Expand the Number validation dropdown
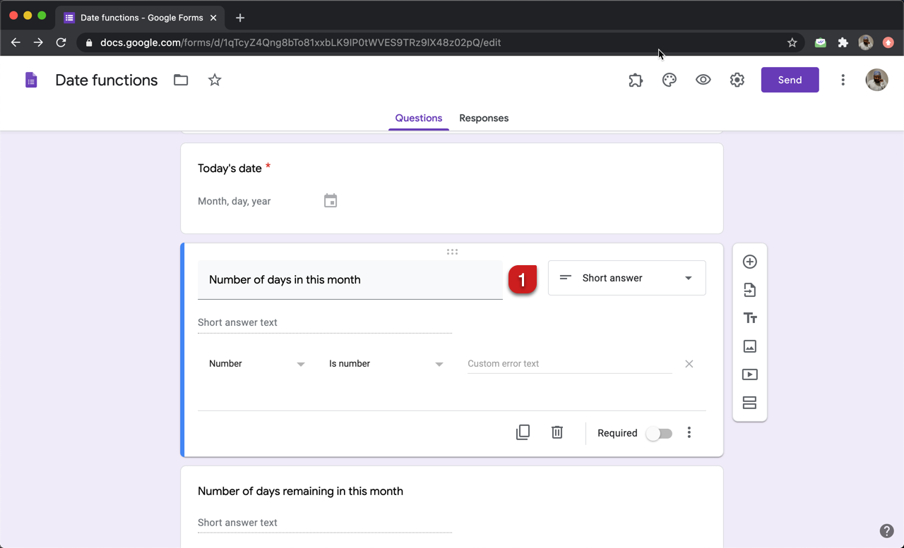Image resolution: width=904 pixels, height=548 pixels. point(256,363)
